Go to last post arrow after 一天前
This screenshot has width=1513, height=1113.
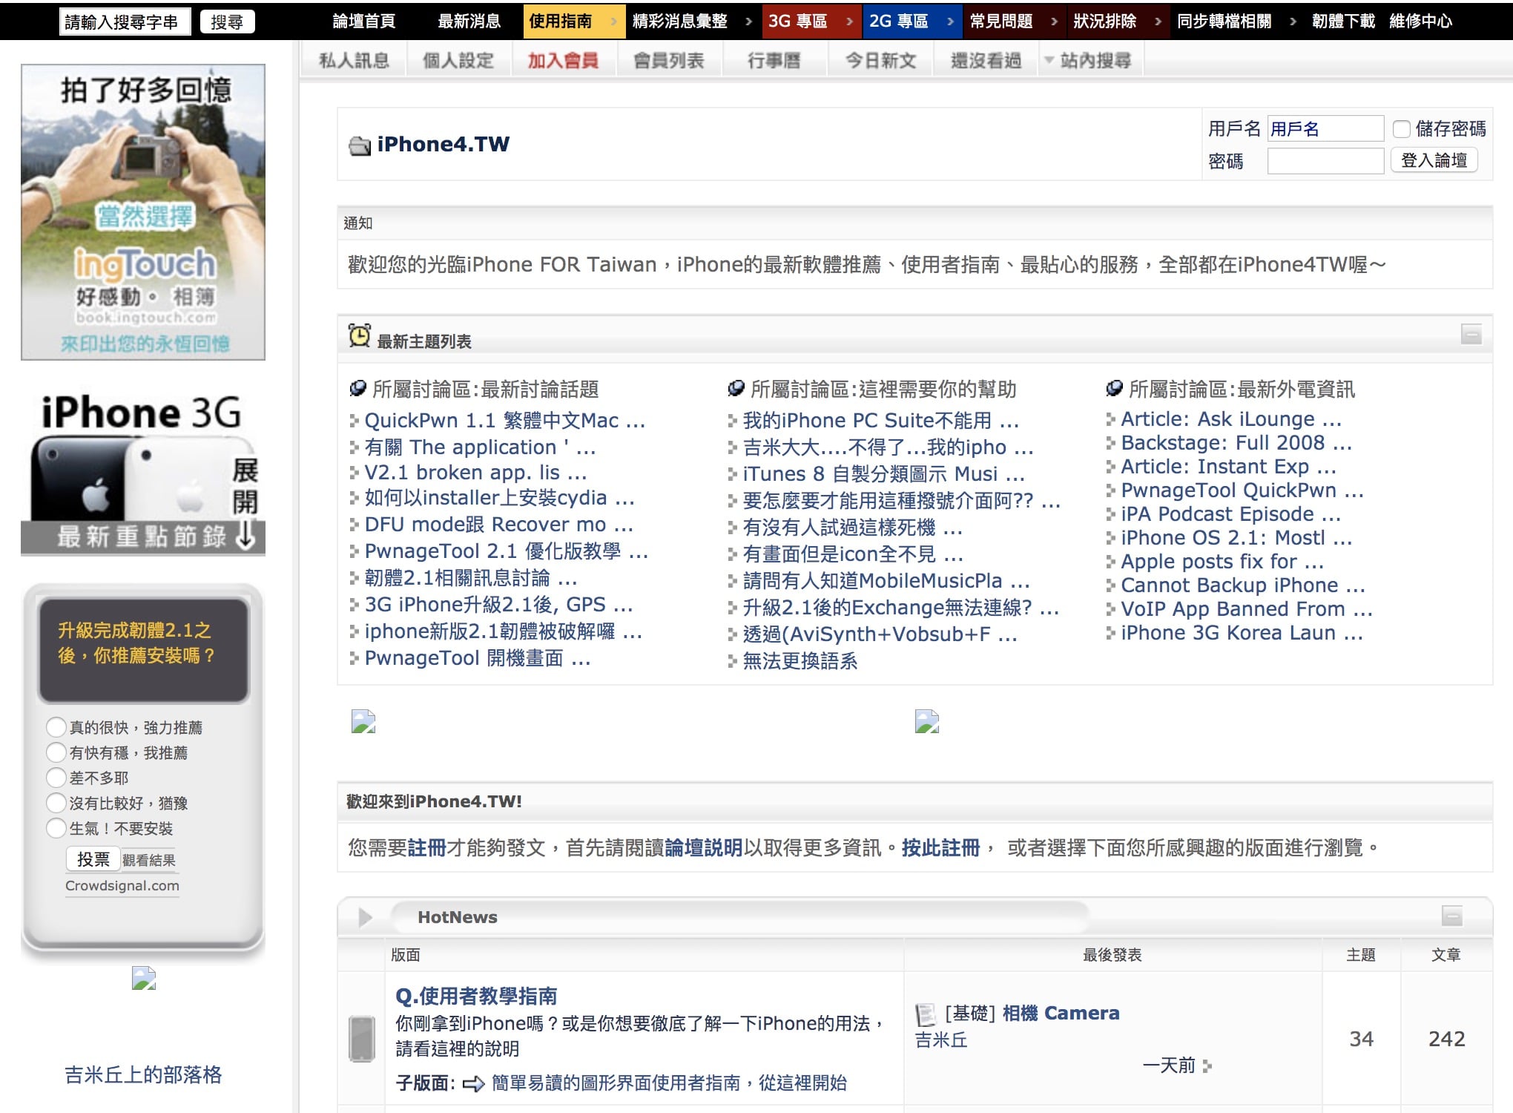(1207, 1066)
